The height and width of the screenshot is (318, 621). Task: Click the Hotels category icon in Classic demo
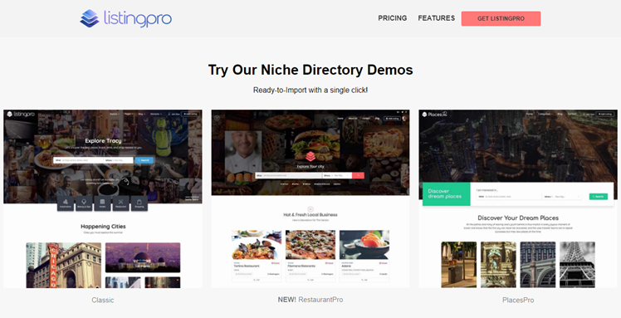pyautogui.click(x=102, y=203)
